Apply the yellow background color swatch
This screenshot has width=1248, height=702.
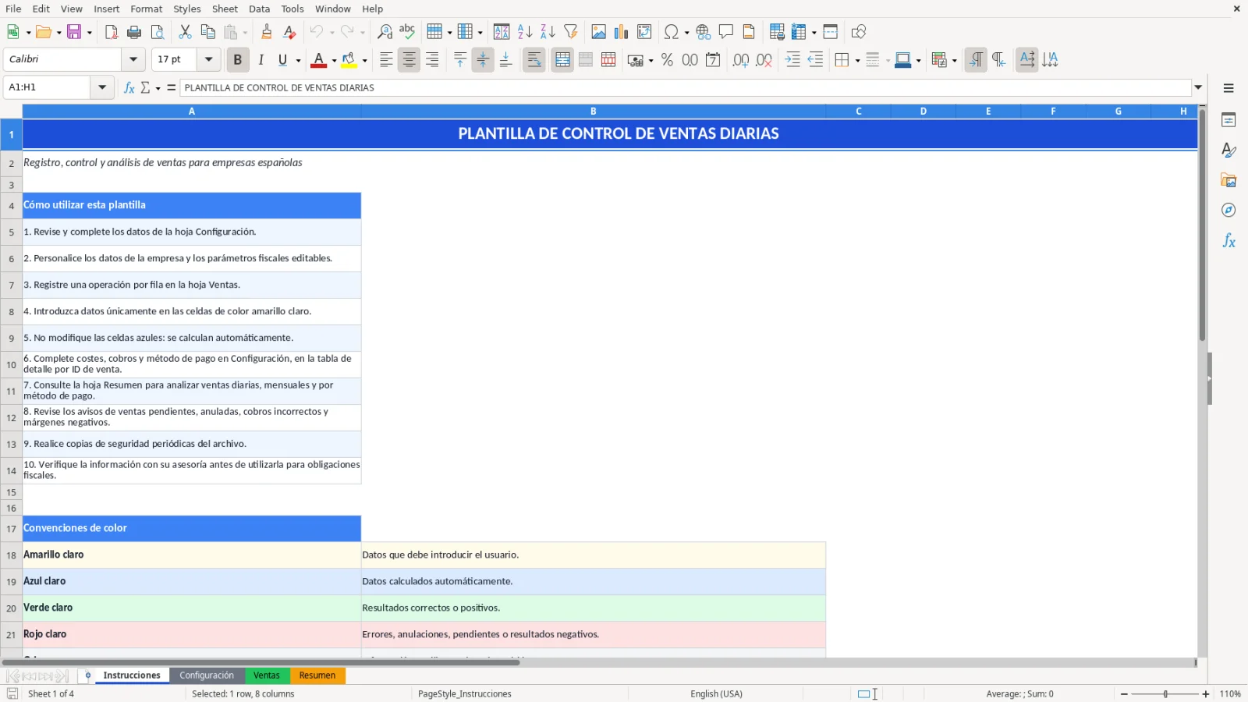pyautogui.click(x=349, y=60)
